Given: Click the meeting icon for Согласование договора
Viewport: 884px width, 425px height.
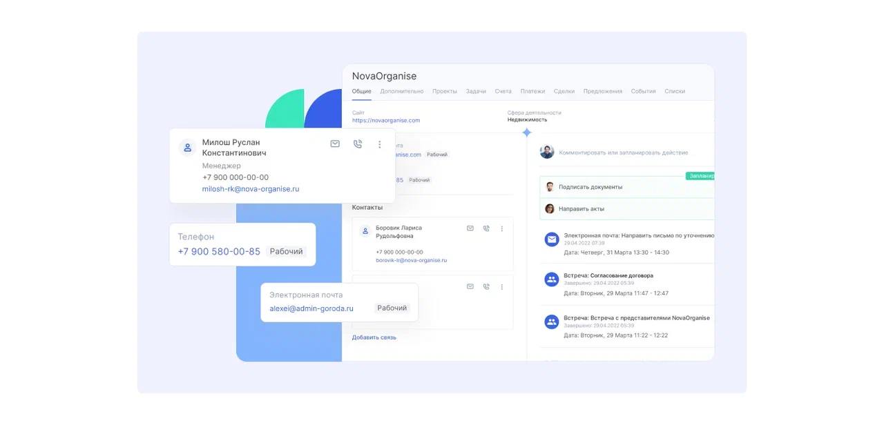Looking at the screenshot, I should point(551,279).
